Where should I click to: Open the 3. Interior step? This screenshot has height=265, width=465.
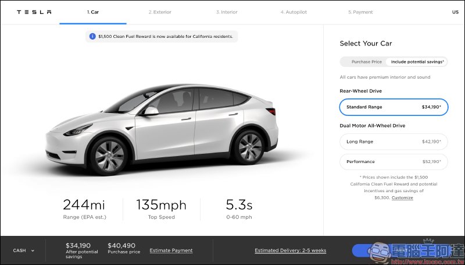pyautogui.click(x=226, y=12)
